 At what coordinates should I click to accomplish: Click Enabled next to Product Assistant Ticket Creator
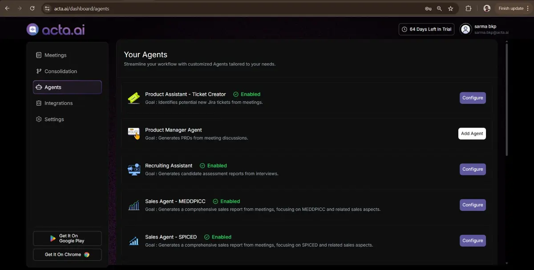[x=247, y=94]
